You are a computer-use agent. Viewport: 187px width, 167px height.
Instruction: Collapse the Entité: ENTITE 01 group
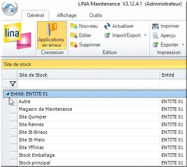tap(8, 94)
